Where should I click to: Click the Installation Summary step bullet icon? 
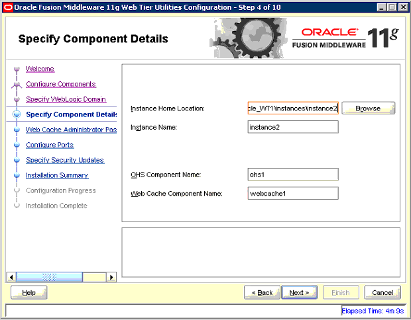click(x=17, y=175)
